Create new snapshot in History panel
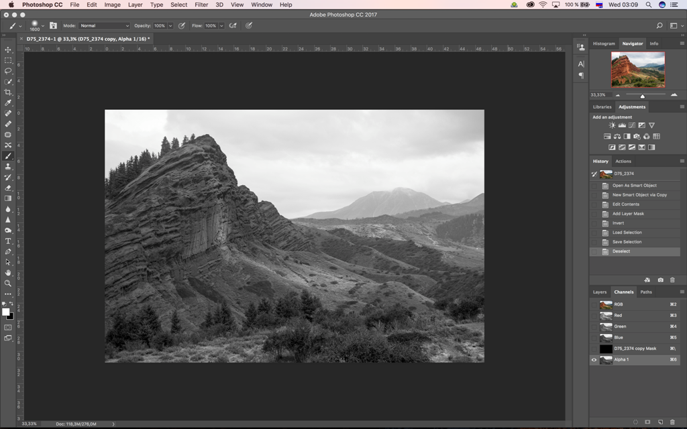 (660, 280)
